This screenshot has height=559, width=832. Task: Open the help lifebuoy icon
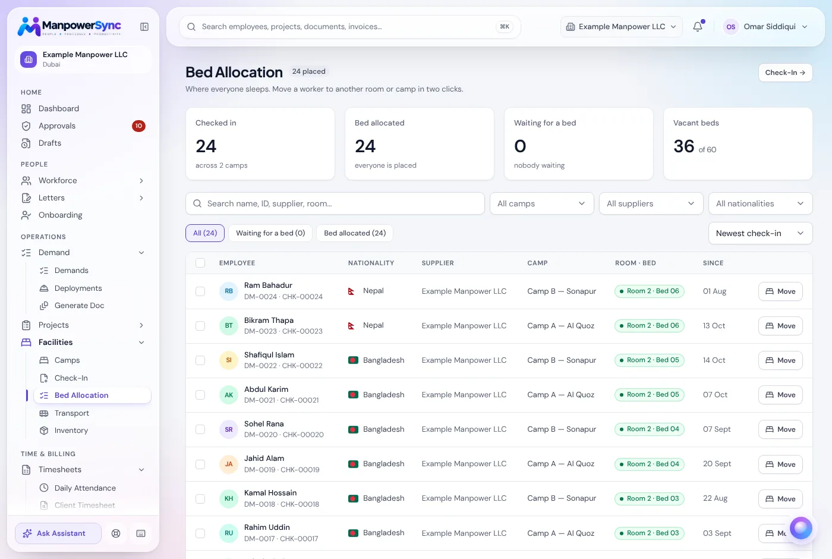(116, 533)
